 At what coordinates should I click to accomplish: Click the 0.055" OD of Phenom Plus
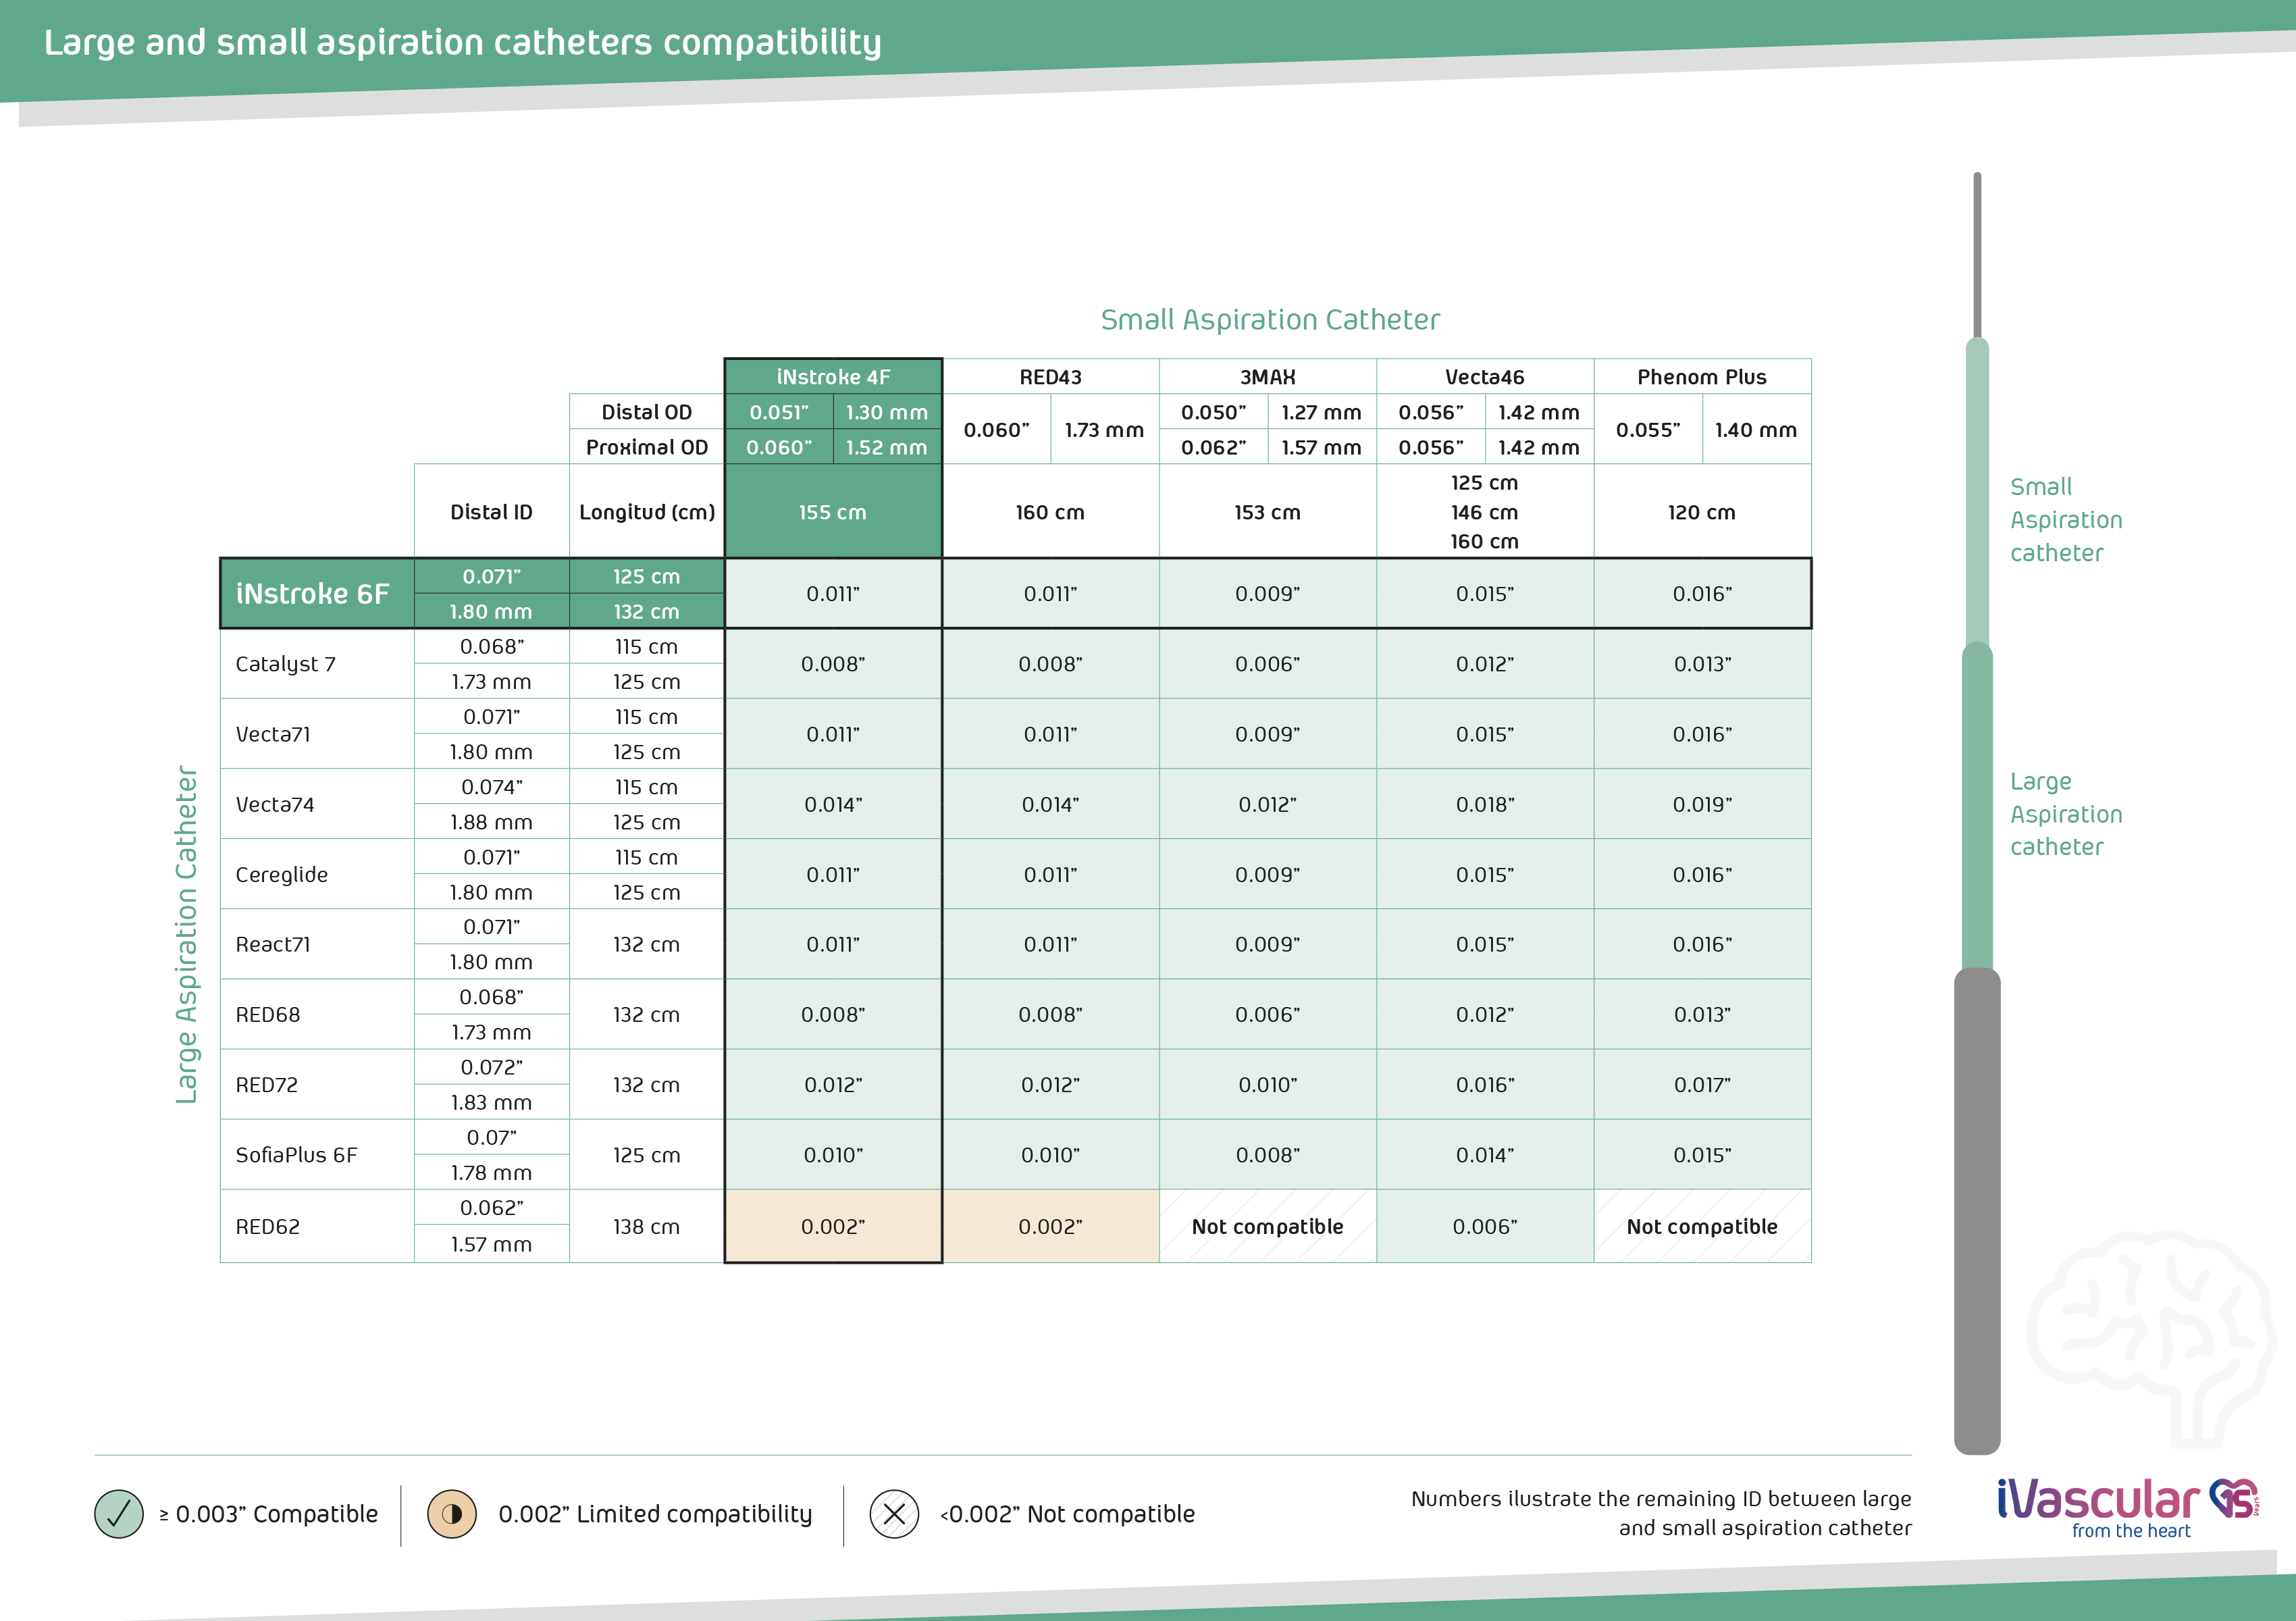pyautogui.click(x=1648, y=430)
